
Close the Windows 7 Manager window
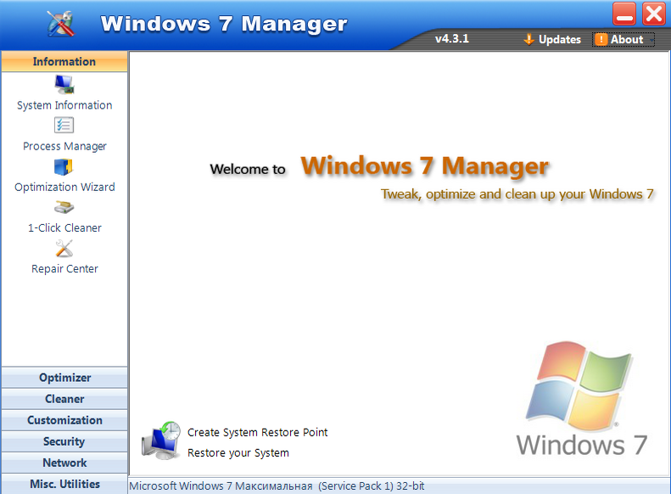654,14
